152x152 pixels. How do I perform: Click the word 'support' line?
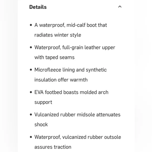43,102
